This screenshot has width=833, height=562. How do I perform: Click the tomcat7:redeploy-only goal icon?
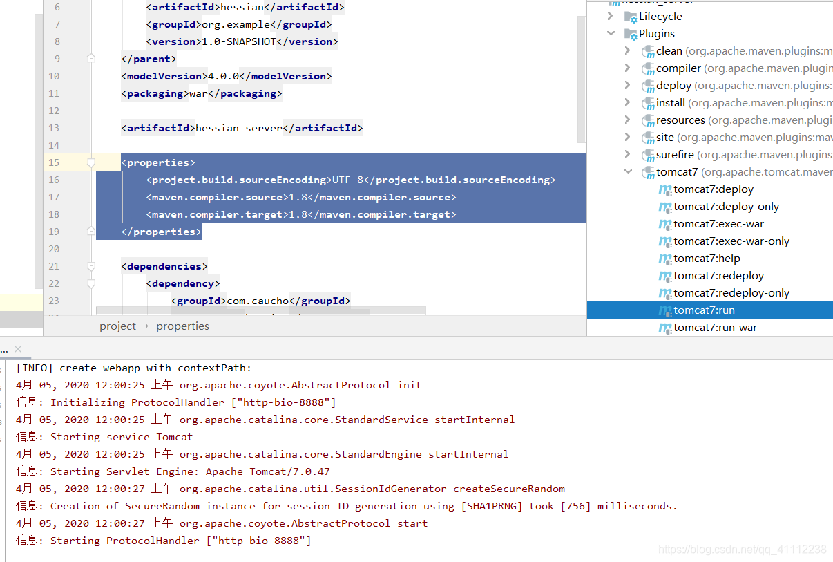665,293
